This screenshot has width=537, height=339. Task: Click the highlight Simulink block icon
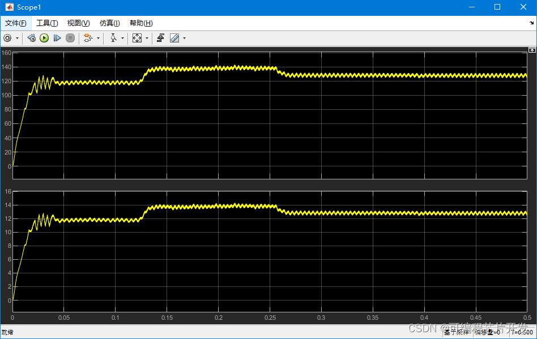click(88, 38)
